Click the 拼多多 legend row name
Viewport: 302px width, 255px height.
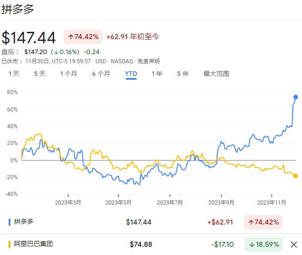[24, 222]
